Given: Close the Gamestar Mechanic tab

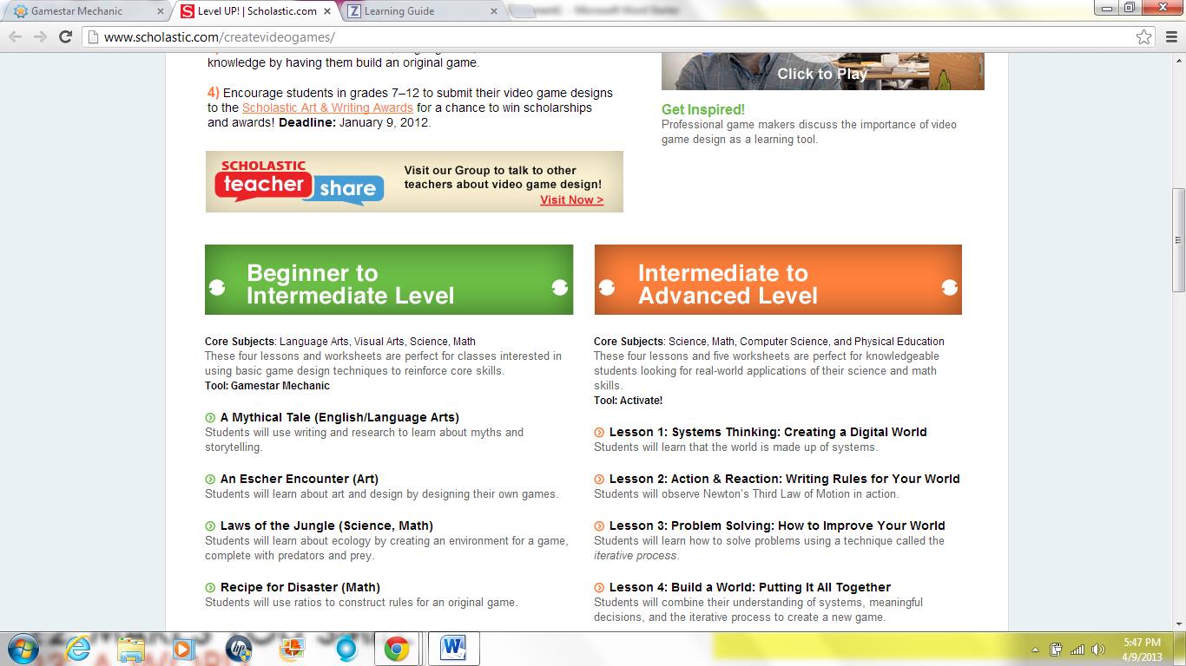Looking at the screenshot, I should pyautogui.click(x=160, y=11).
